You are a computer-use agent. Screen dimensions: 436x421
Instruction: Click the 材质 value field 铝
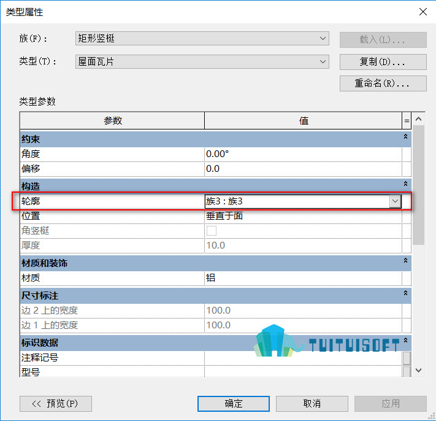click(x=303, y=278)
